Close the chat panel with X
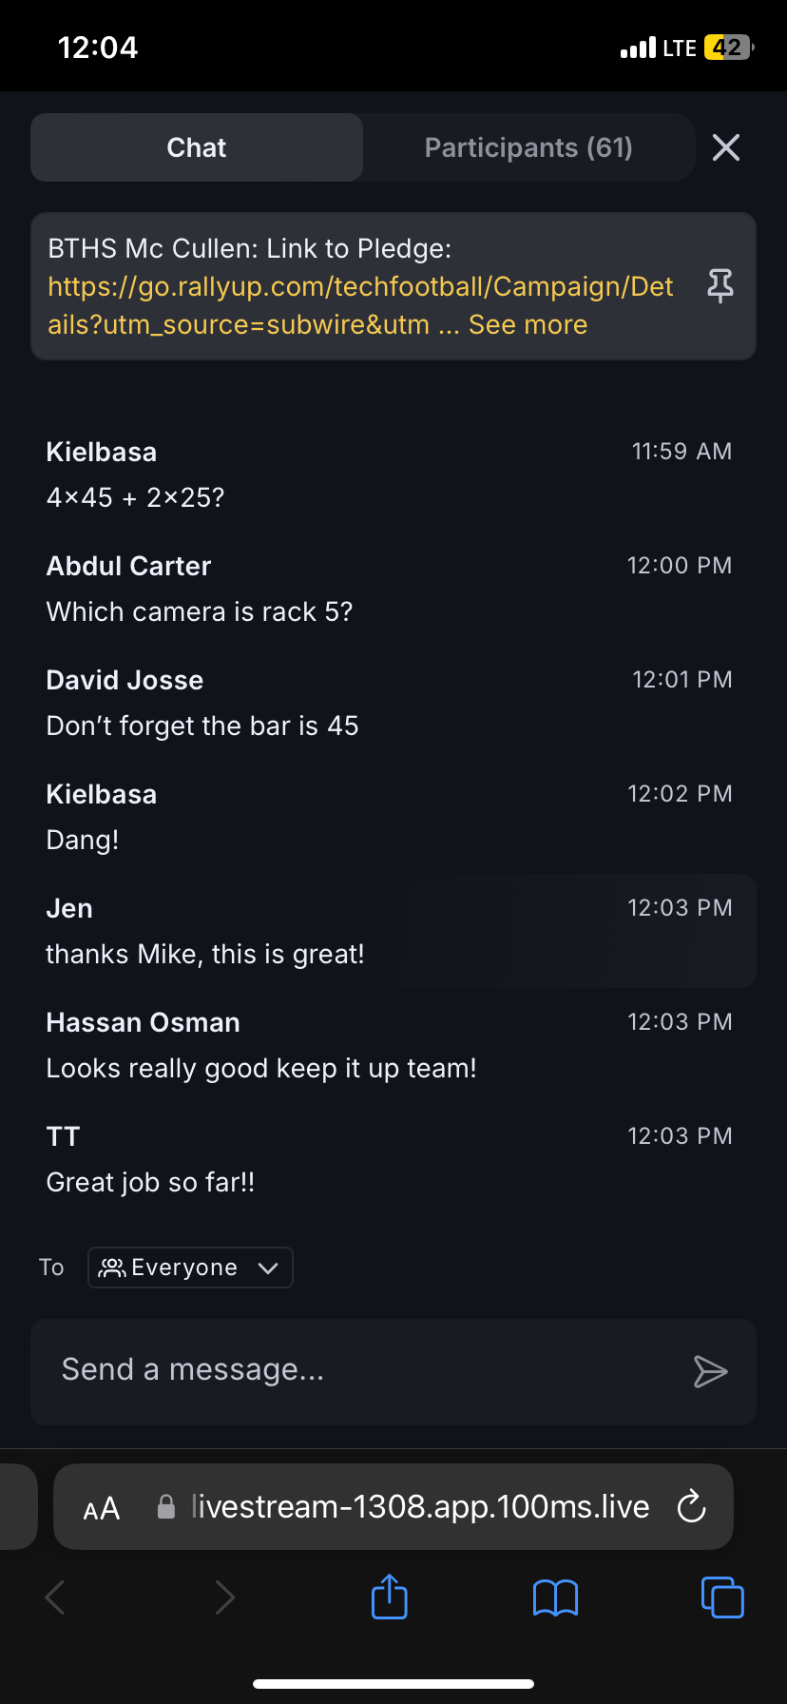Viewport: 787px width, 1704px height. point(726,147)
